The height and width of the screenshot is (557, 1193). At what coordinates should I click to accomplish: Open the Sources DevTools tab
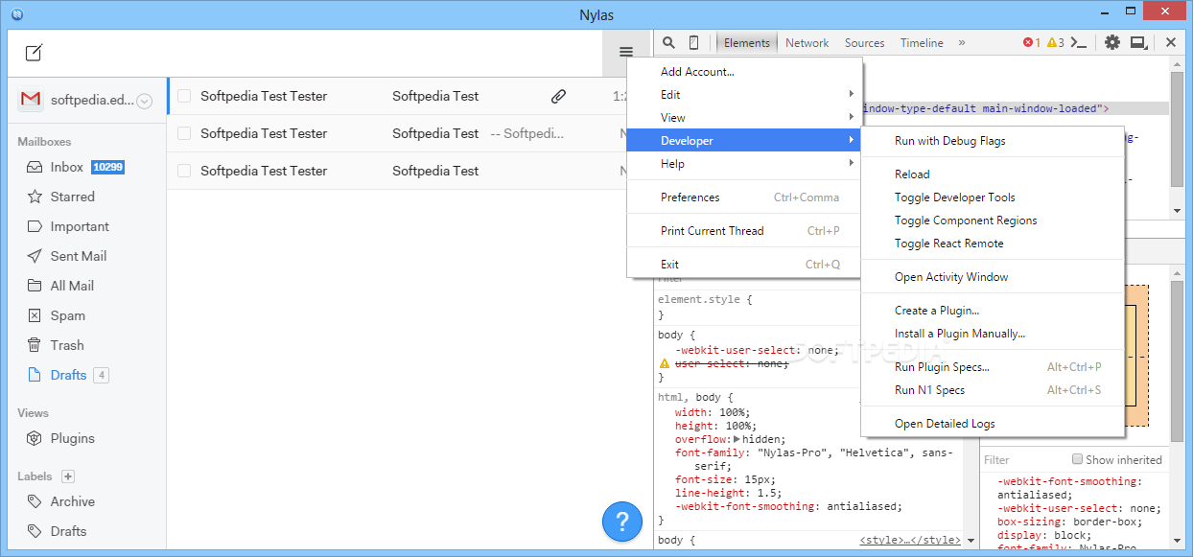click(864, 42)
